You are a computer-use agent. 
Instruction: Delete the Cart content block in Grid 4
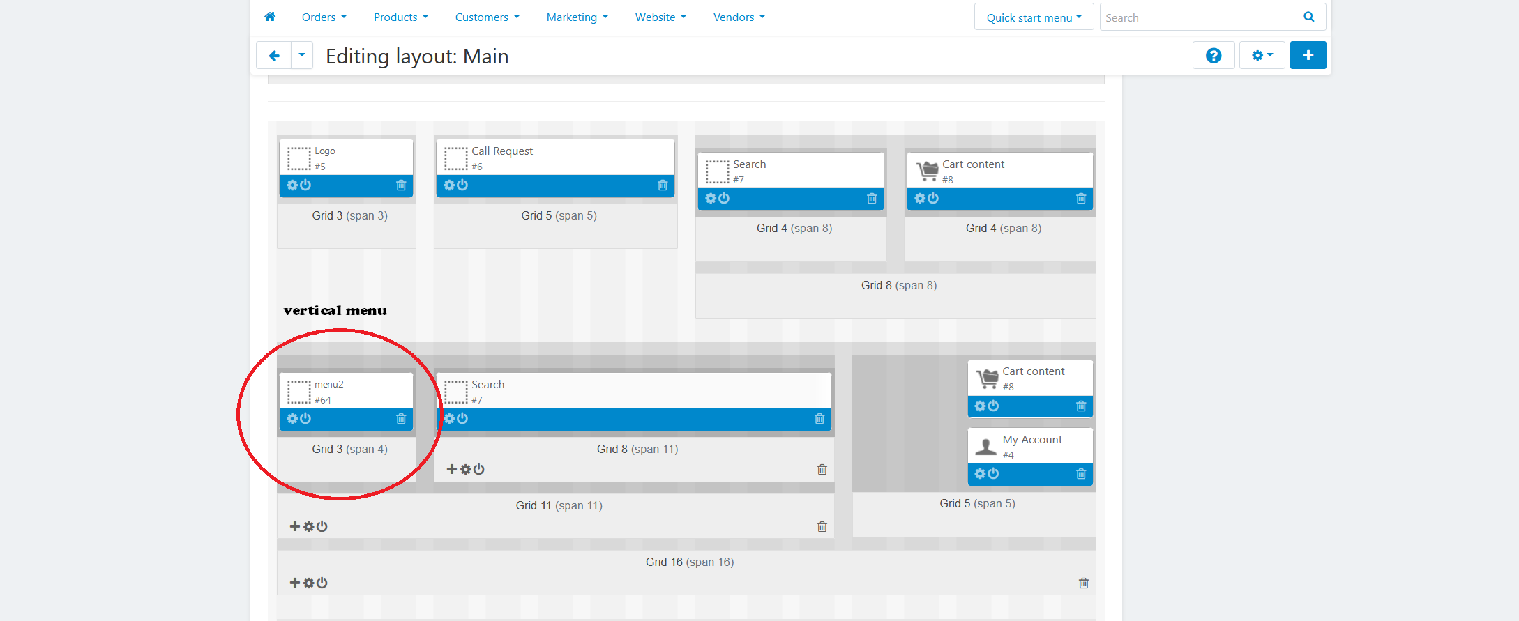point(1081,199)
